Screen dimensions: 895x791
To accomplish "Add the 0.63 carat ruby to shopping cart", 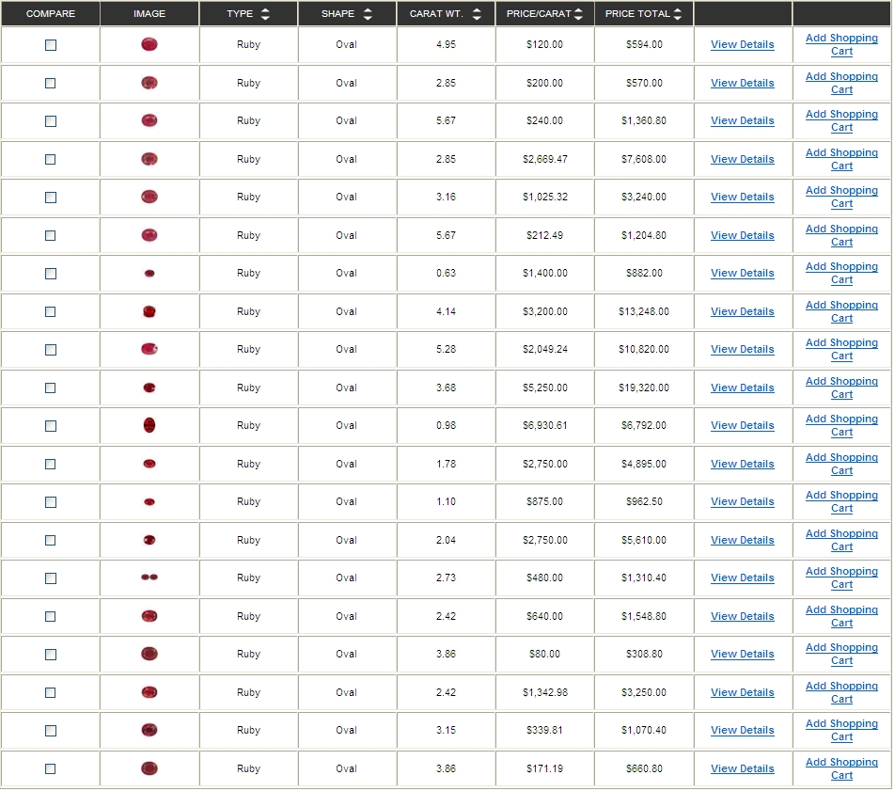I will (x=841, y=273).
